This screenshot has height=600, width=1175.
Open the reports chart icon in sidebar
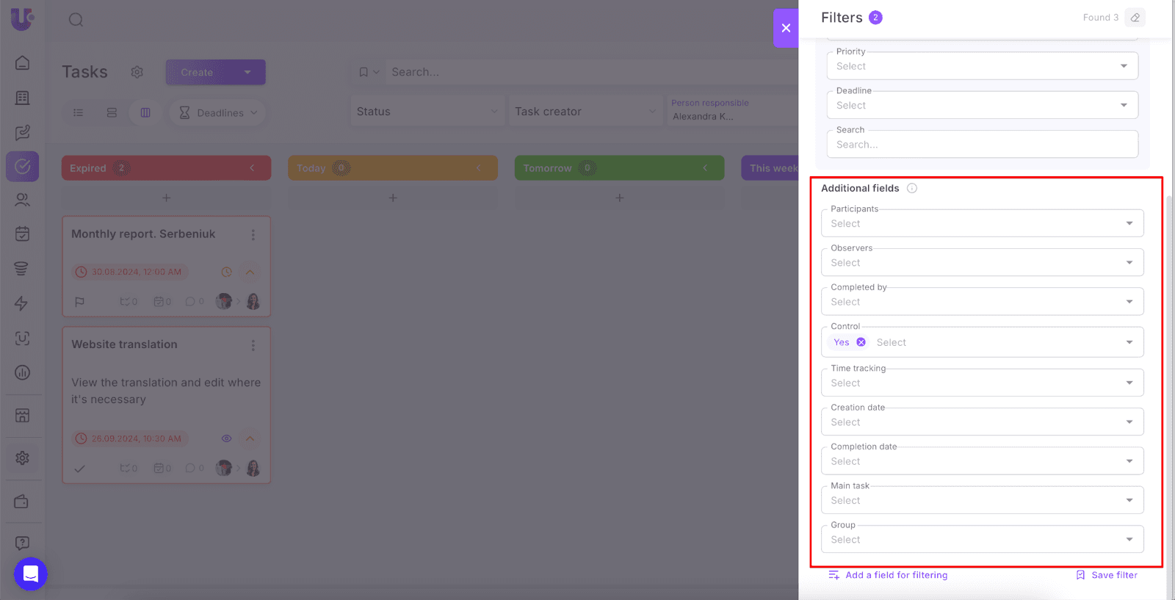coord(23,372)
